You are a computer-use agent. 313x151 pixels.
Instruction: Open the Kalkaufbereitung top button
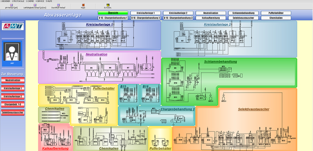[210, 18]
